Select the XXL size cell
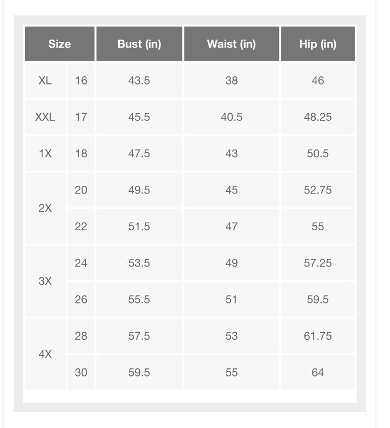Image resolution: width=390 pixels, height=428 pixels. pyautogui.click(x=45, y=117)
